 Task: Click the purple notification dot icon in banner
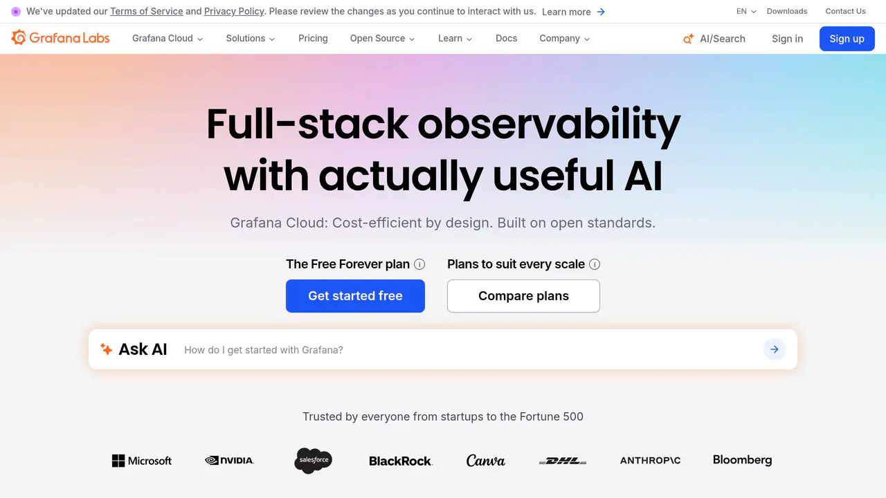click(16, 12)
